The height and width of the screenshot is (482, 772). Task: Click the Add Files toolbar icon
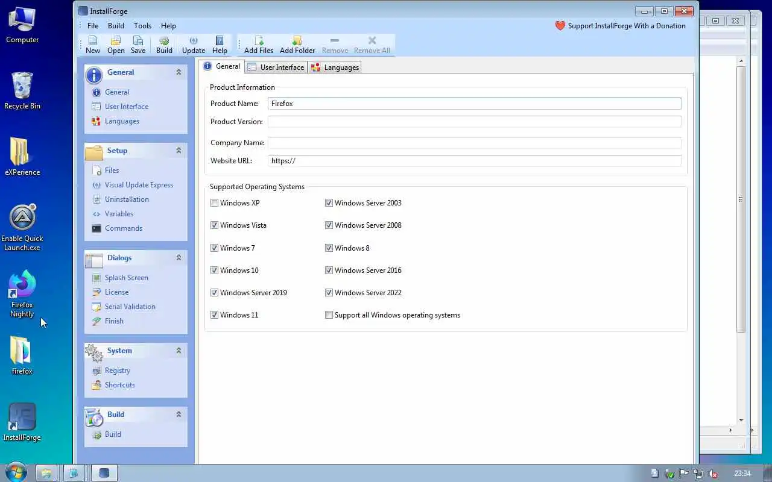click(x=259, y=45)
